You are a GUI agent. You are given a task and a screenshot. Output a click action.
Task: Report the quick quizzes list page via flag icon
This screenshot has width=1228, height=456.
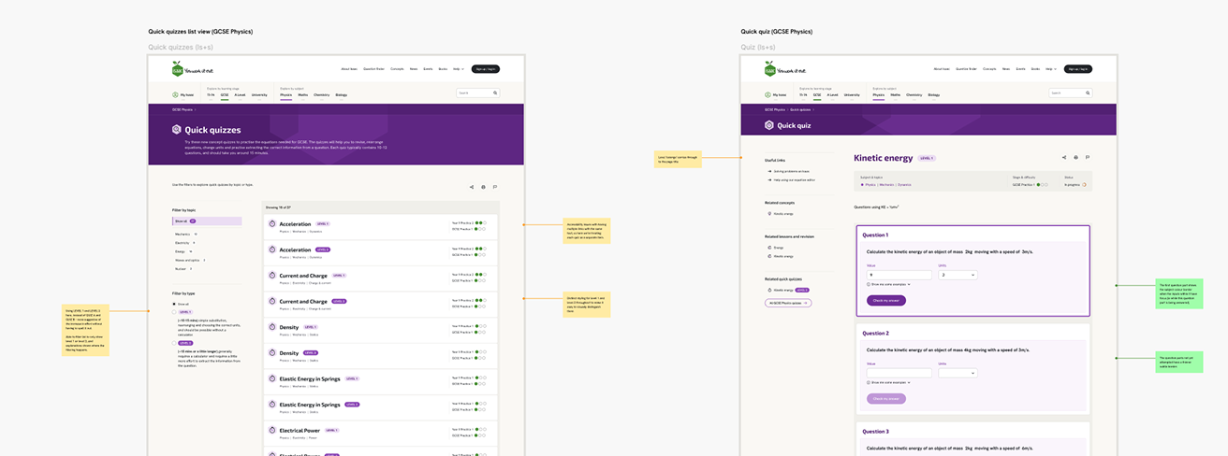pos(495,187)
